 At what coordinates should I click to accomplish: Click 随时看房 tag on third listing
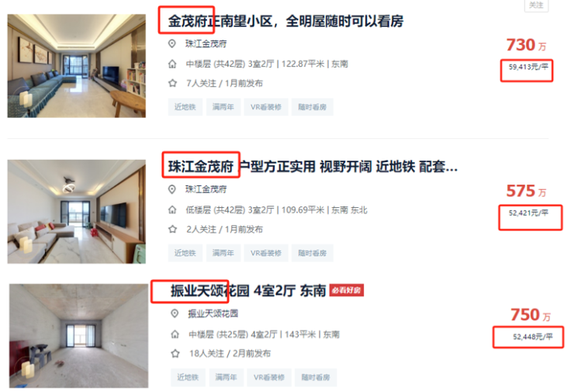tap(316, 378)
